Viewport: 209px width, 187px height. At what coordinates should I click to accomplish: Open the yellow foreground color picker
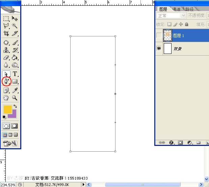point(7,109)
